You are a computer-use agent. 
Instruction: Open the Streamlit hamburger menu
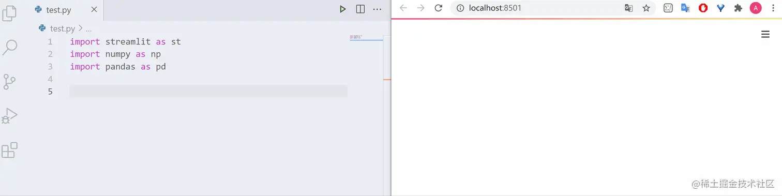click(765, 34)
